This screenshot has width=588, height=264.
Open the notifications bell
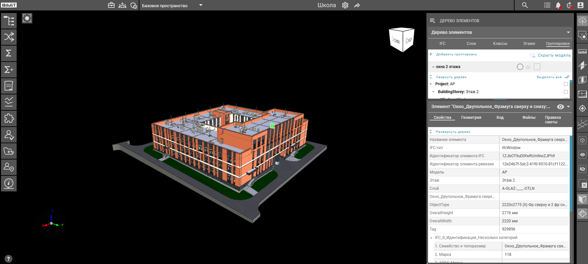pos(558,5)
